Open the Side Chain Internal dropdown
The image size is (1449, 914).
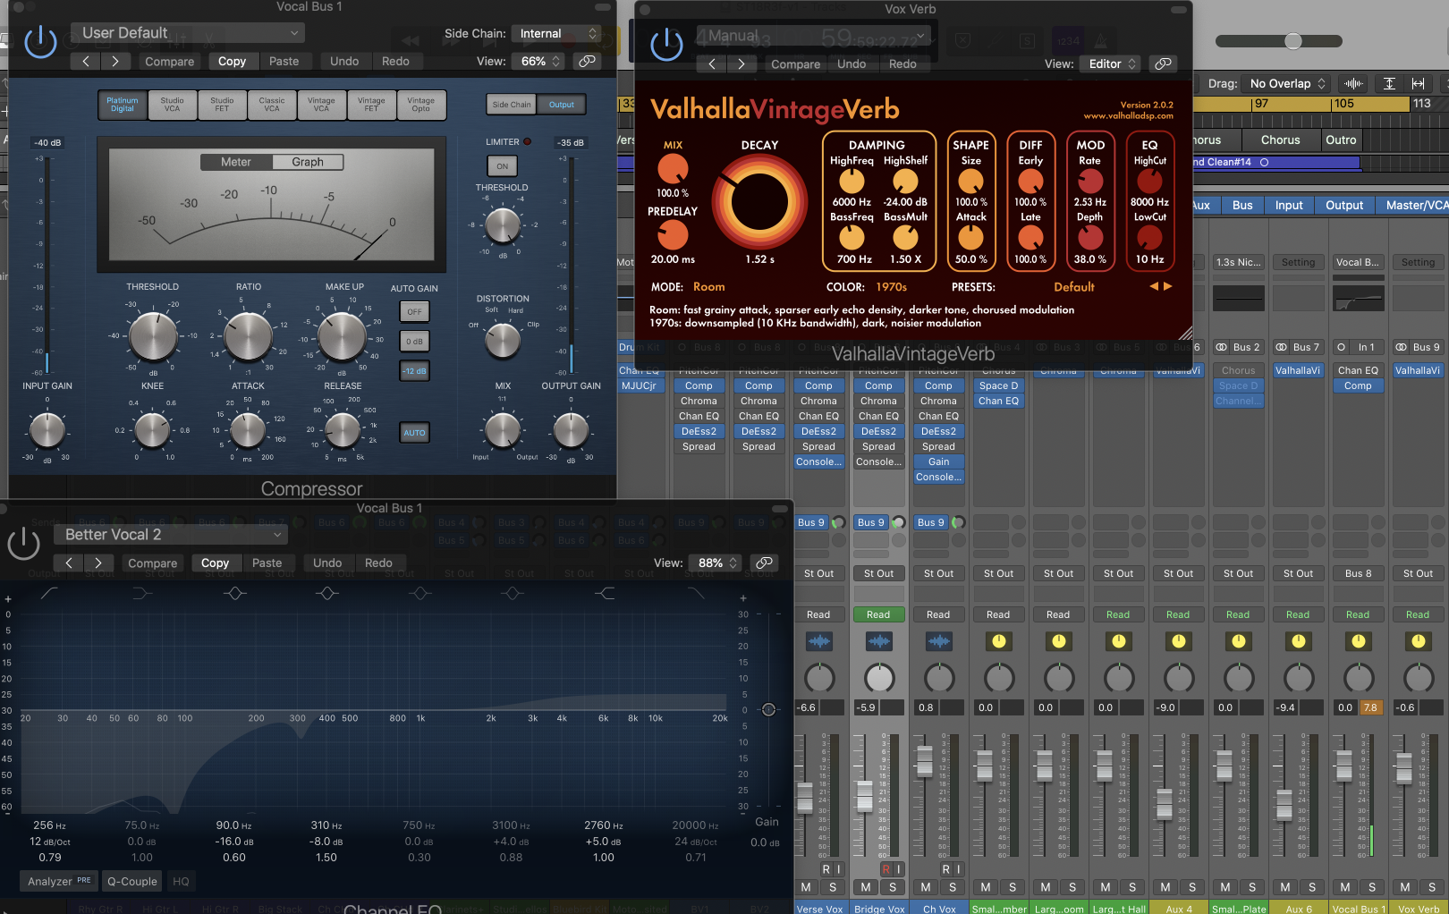(556, 33)
